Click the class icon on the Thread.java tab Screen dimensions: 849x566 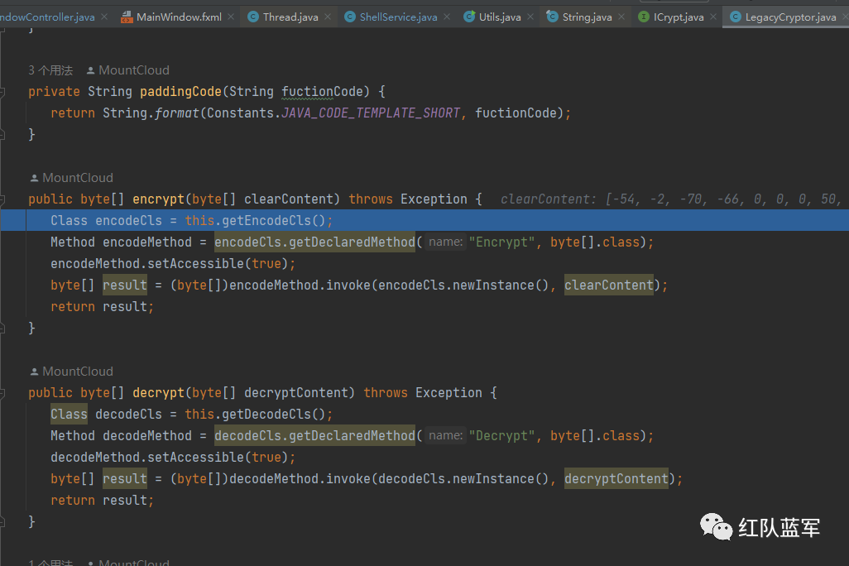[253, 17]
